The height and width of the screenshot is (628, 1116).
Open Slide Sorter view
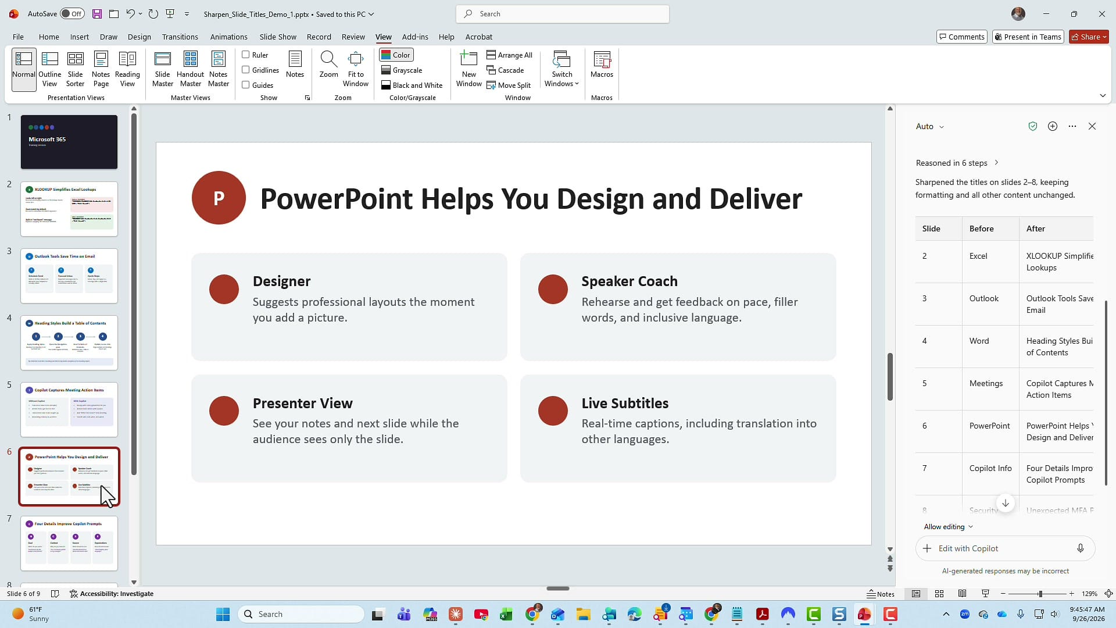tap(75, 69)
